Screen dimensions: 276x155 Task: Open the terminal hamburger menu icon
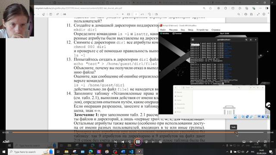(x=251, y=40)
